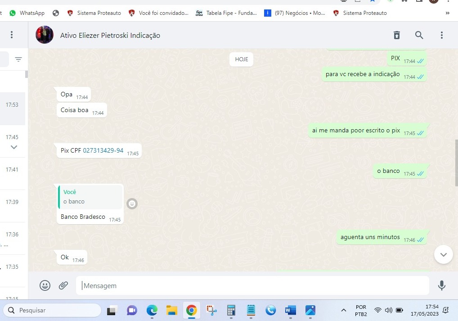Screen dimensions: 458x321
Task: Open contact info via Ativo Eliezer Pietroski name
Action: pos(110,35)
